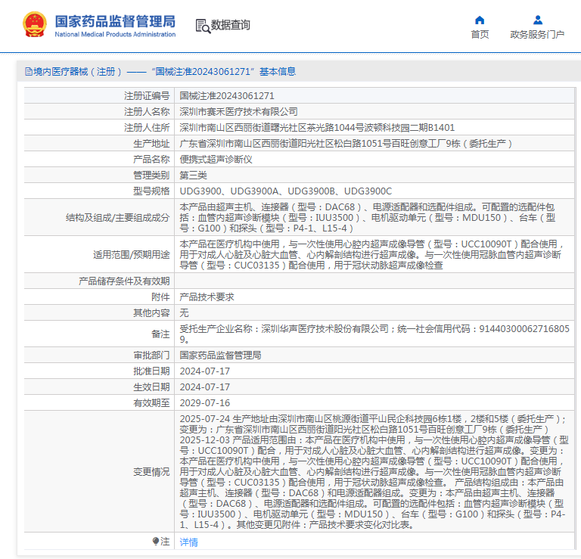Viewport: 581px width, 559px height.
Task: Click the 产品储存条件及有效期 row label
Action: (x=124, y=281)
